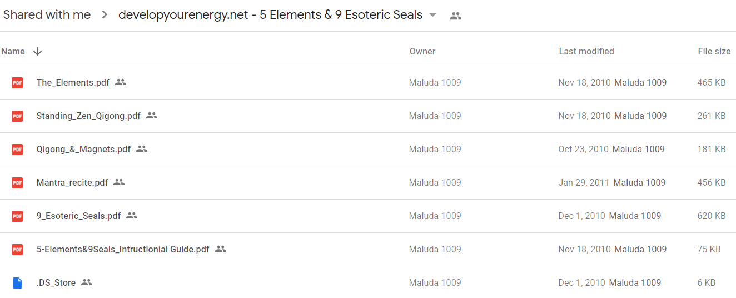
Task: Open the 9_Esoteric_Seals.pdf file
Action: point(78,216)
